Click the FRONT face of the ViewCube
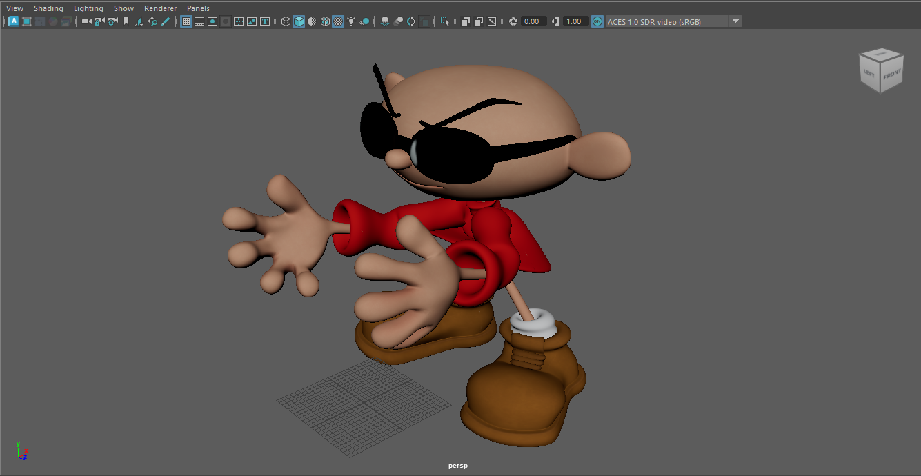The image size is (921, 476). [x=892, y=73]
